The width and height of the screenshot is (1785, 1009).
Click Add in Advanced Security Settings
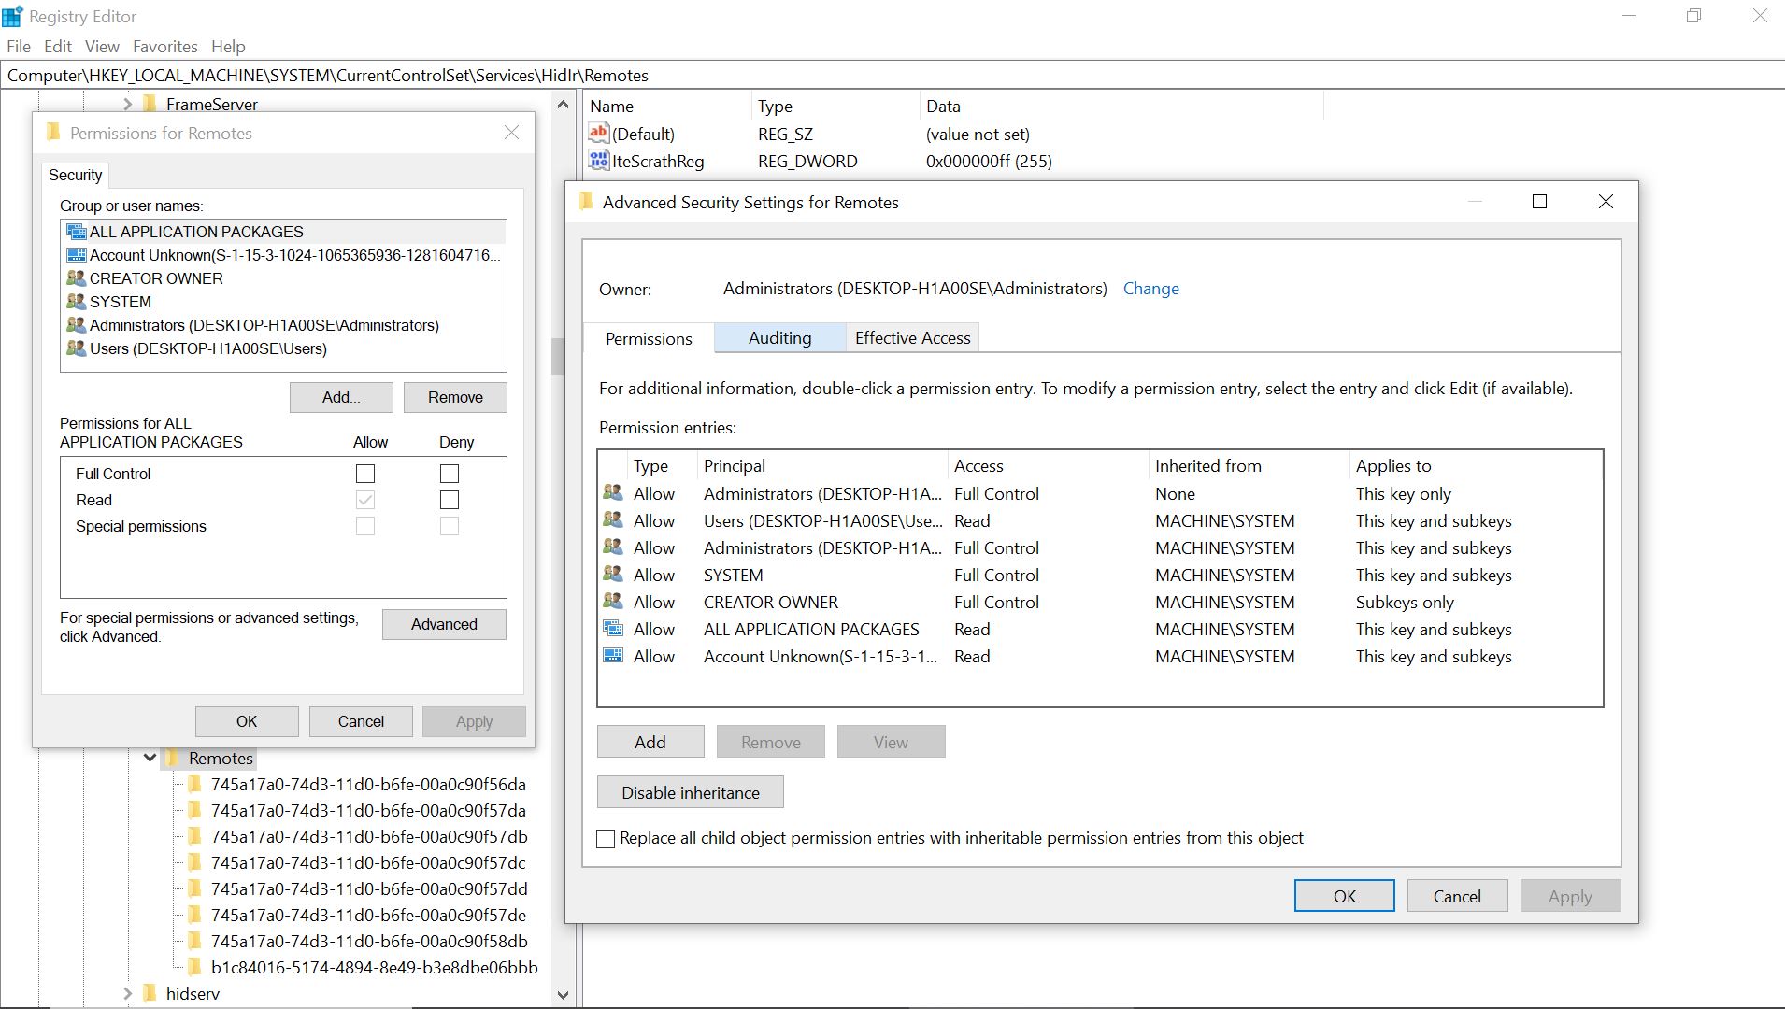tap(650, 742)
